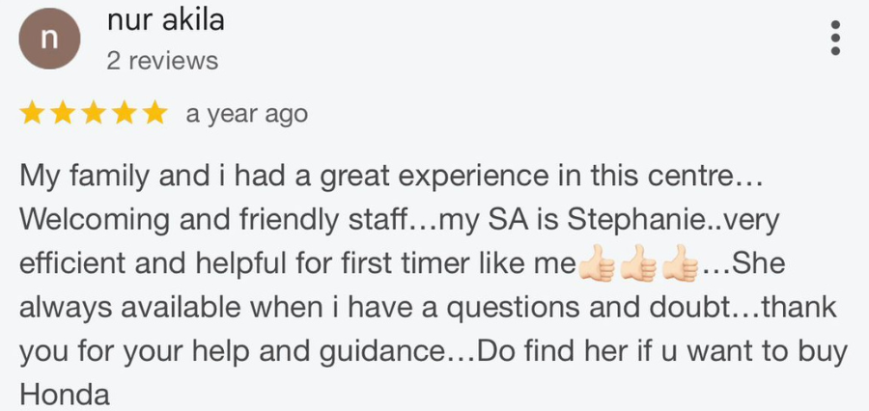Screen dimensions: 869x411
Task: Click the second yellow rating star
Action: [63, 114]
